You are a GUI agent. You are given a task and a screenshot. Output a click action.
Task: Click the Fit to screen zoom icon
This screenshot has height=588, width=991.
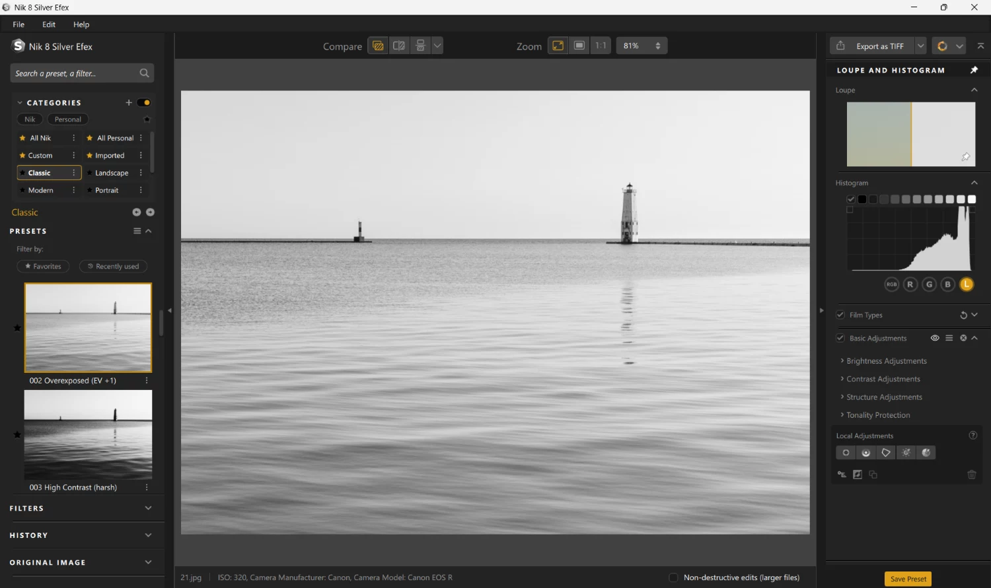[558, 45]
